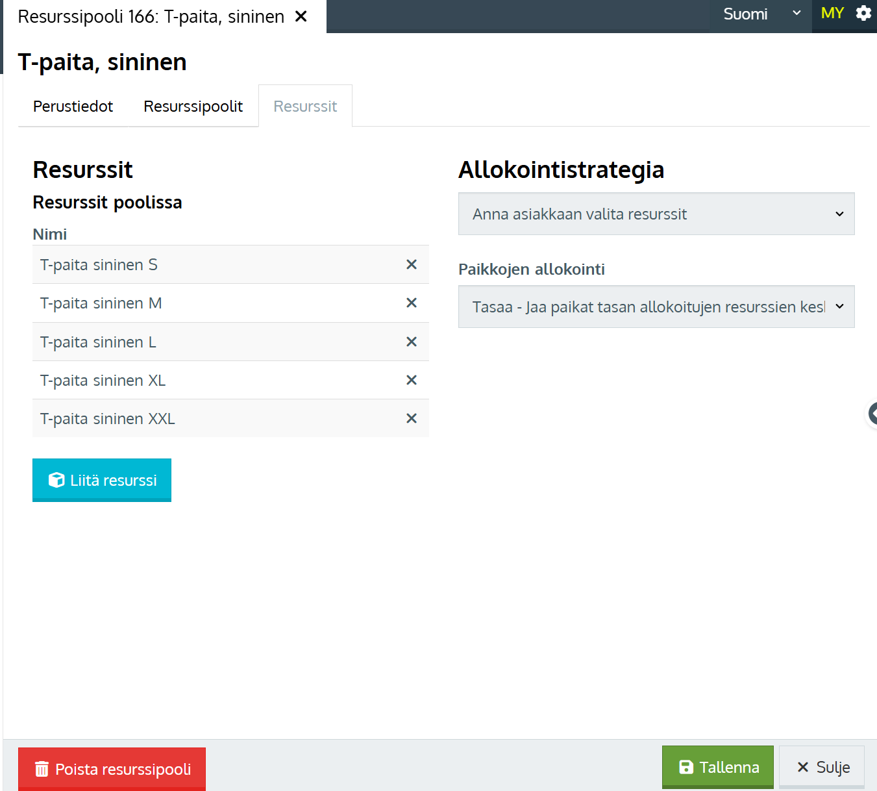877x791 pixels.
Task: Select the Resurssit tab
Action: (x=305, y=107)
